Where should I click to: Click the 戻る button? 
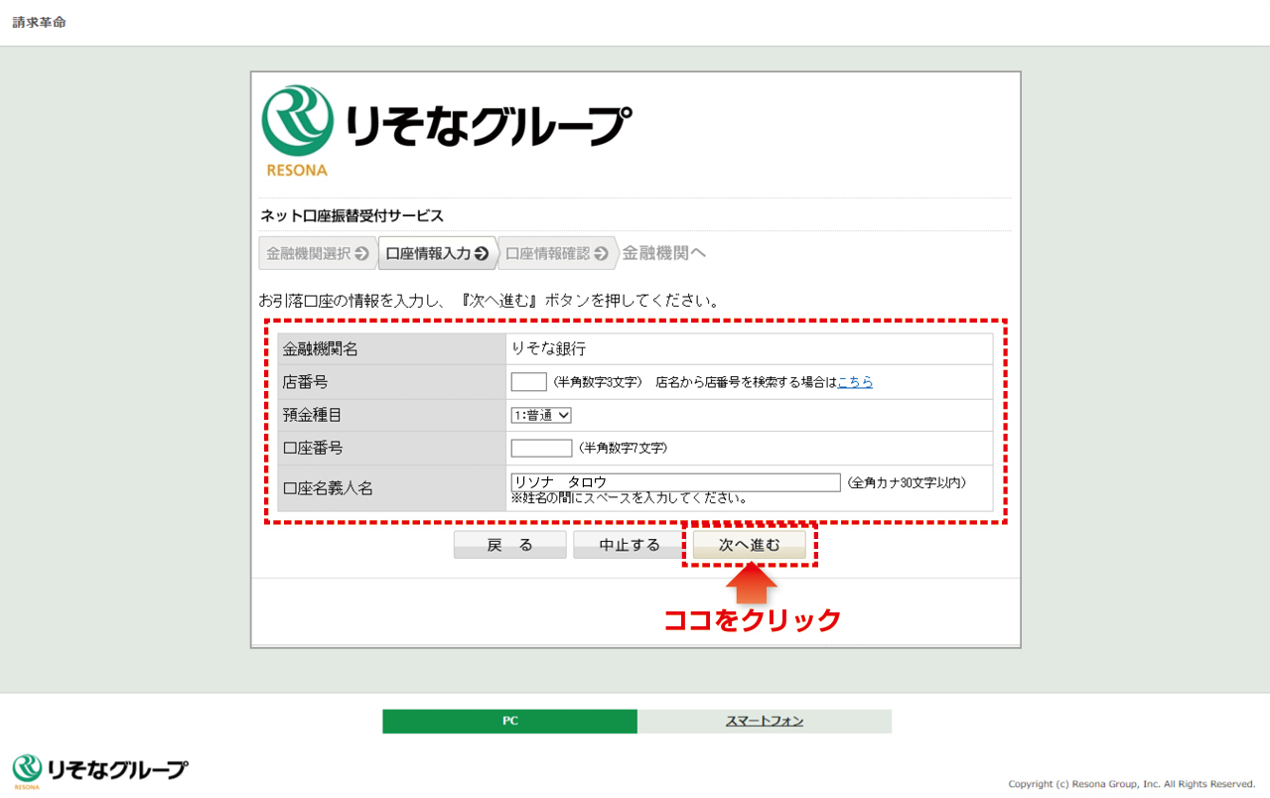click(509, 545)
